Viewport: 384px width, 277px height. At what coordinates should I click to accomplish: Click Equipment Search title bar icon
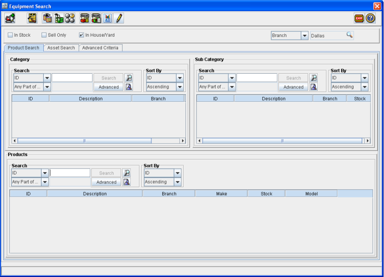pyautogui.click(x=4, y=6)
